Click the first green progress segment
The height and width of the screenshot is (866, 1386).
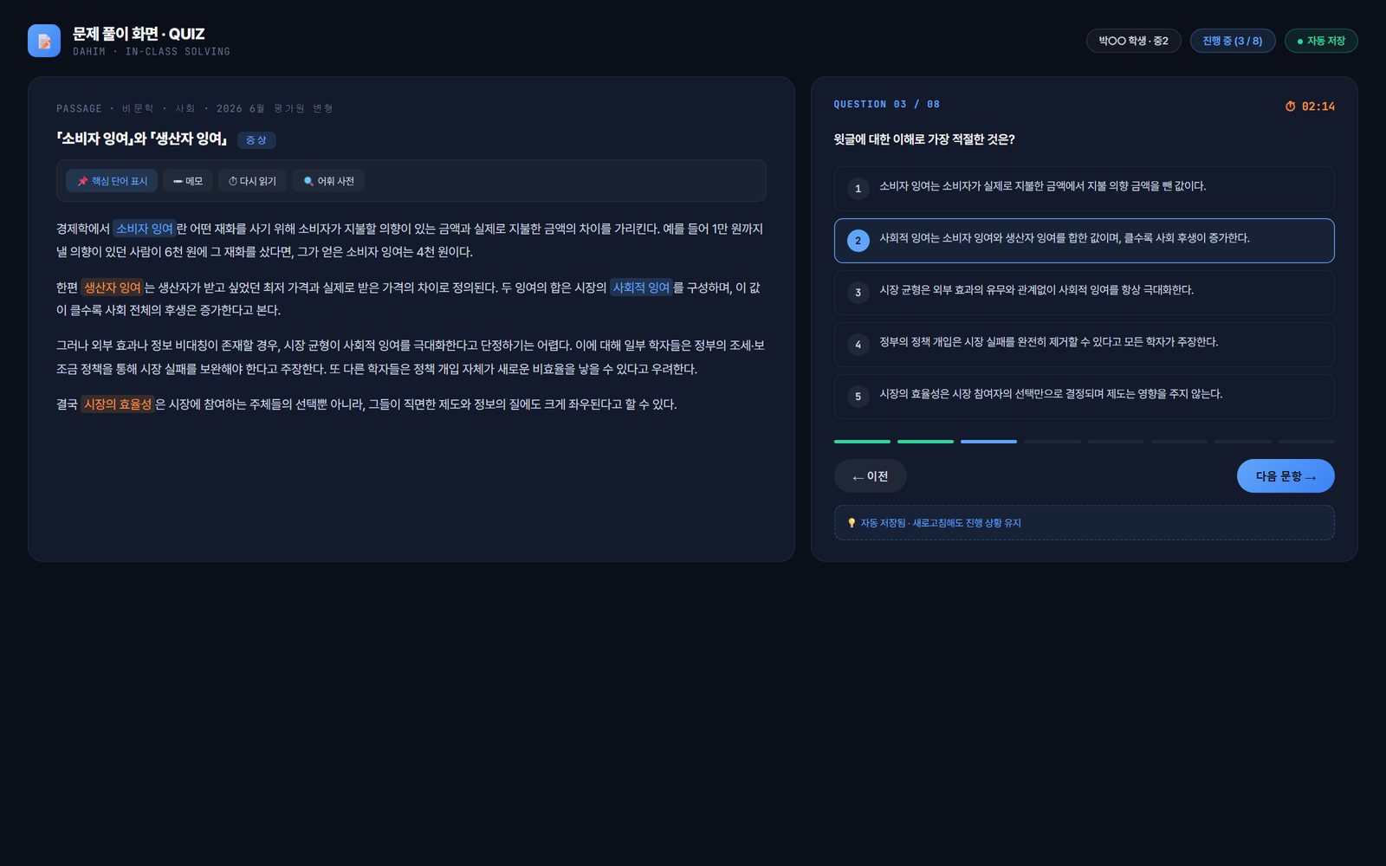(862, 442)
